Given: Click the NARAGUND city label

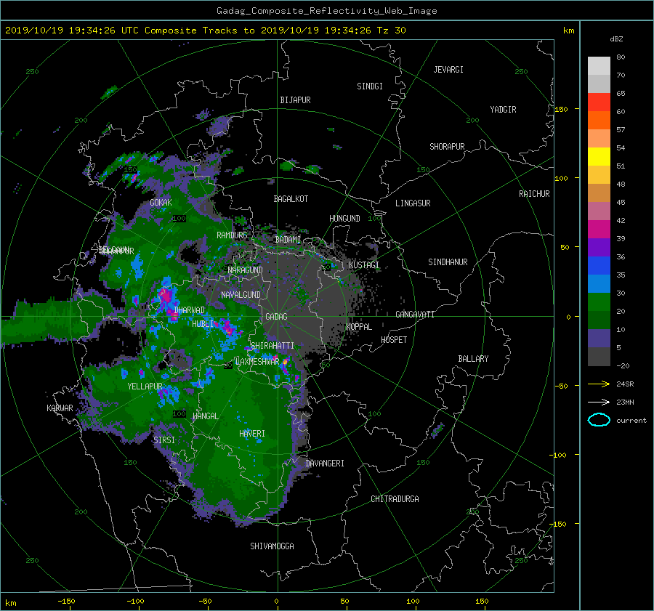Looking at the screenshot, I should coord(246,270).
